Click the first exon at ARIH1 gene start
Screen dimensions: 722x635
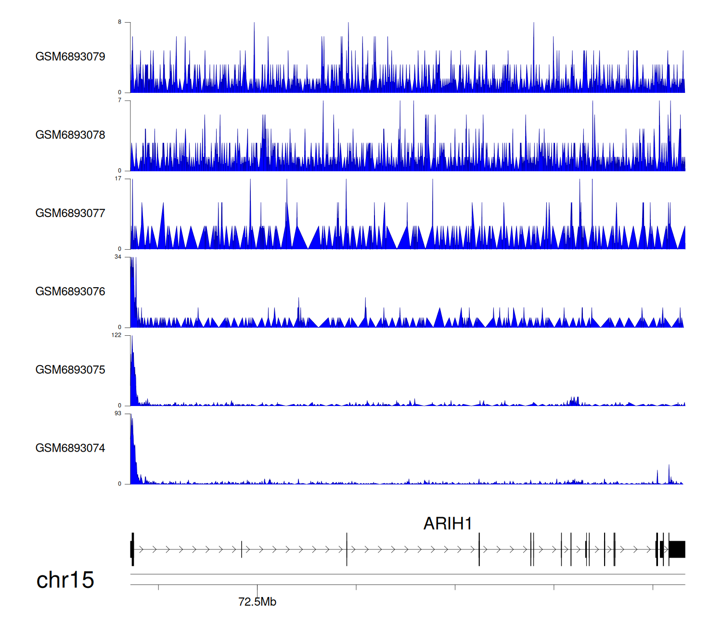point(132,549)
